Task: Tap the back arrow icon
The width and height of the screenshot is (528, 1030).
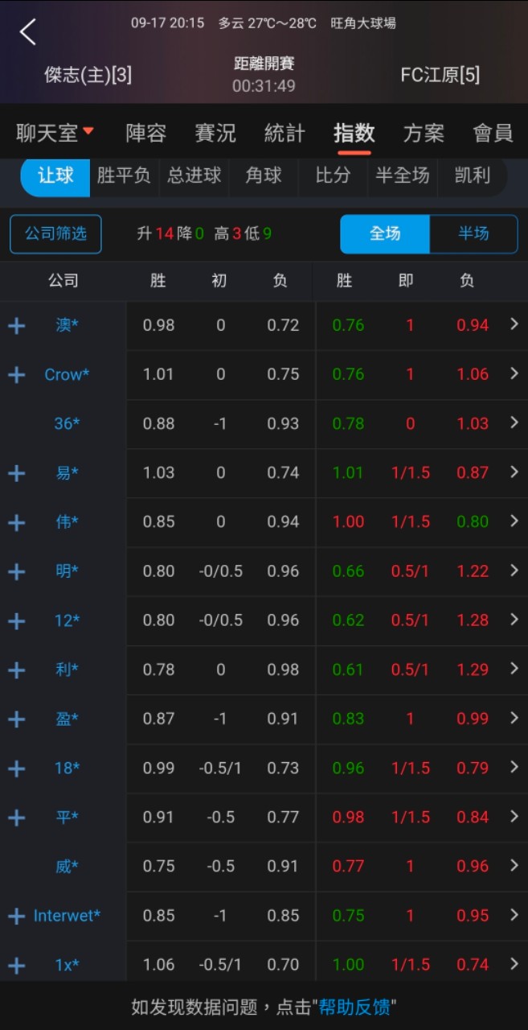Action: (x=28, y=32)
